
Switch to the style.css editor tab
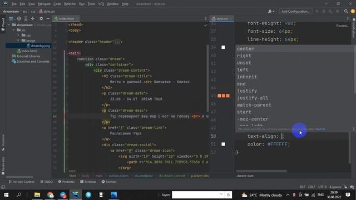tap(222, 18)
